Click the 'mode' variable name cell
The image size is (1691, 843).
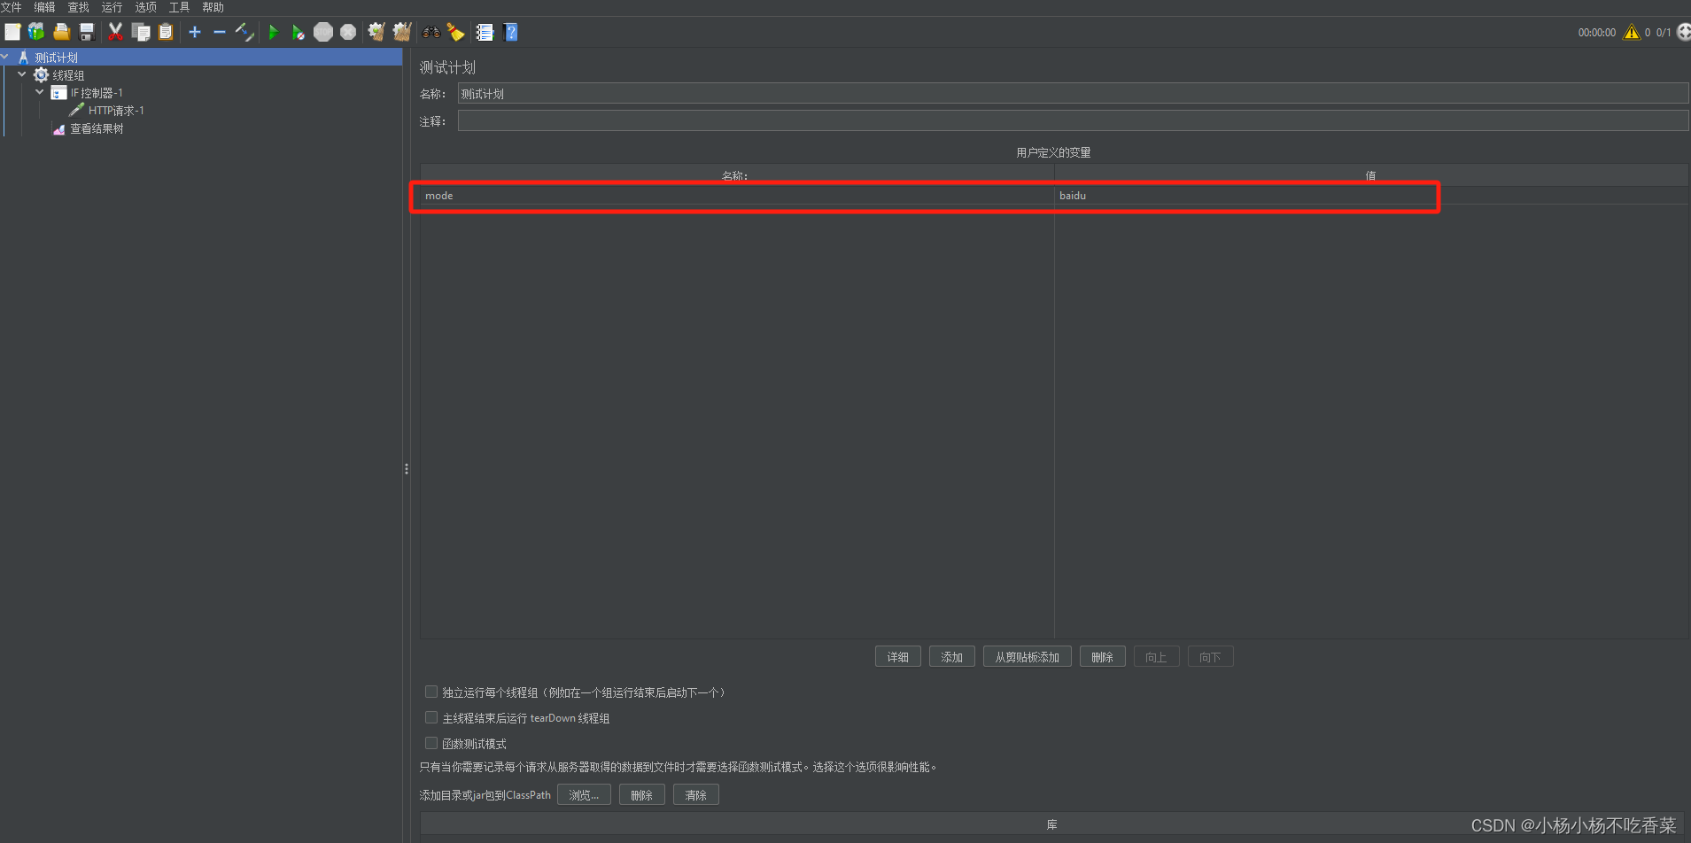[737, 196]
